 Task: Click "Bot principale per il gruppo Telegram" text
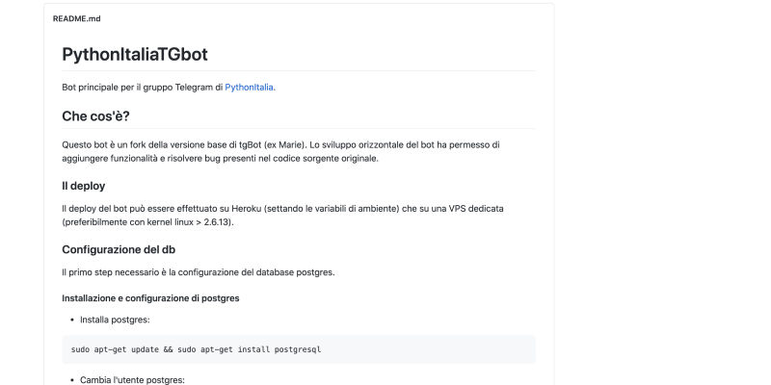point(142,87)
